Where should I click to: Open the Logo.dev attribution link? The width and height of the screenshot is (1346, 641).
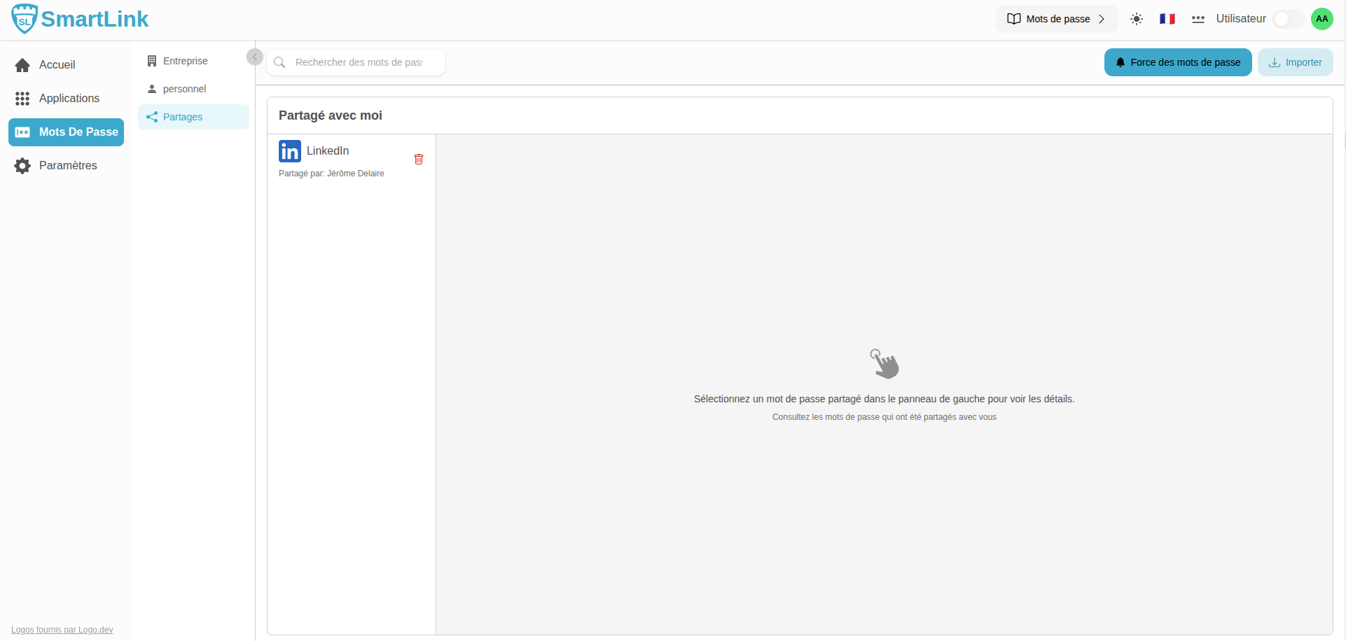click(x=62, y=630)
